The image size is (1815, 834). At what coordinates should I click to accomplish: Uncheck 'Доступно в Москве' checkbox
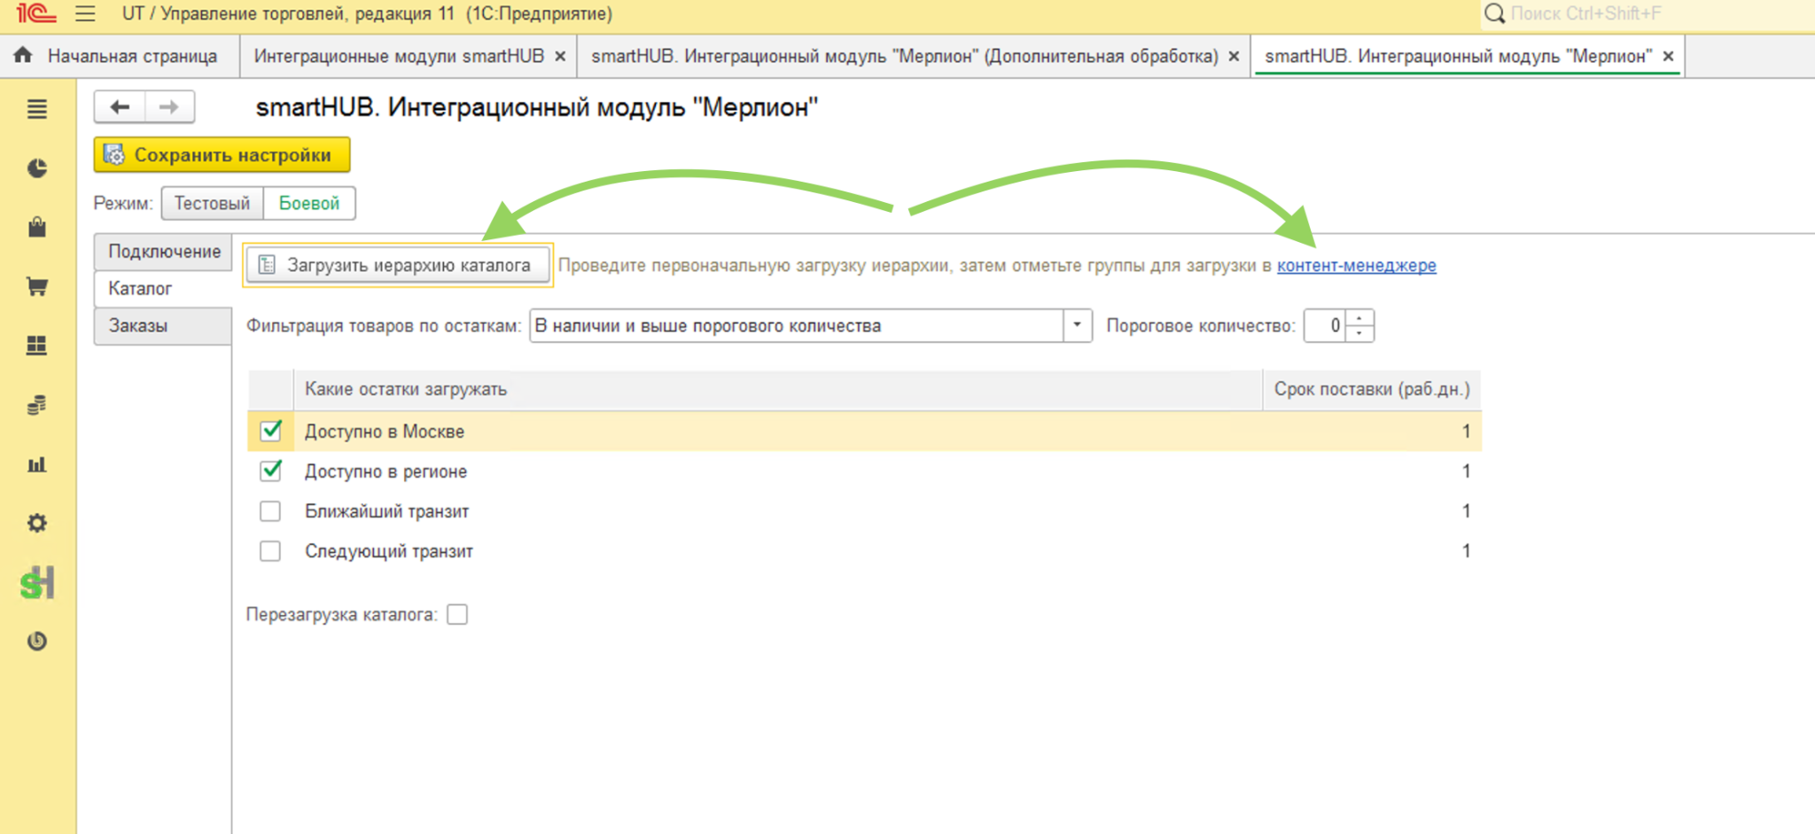click(270, 431)
